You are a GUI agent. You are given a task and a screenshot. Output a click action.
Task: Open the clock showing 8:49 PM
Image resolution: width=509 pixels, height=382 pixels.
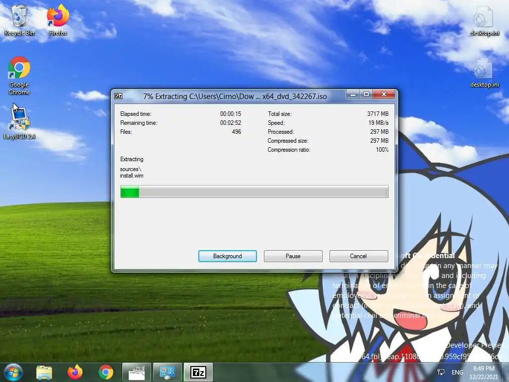click(x=484, y=373)
